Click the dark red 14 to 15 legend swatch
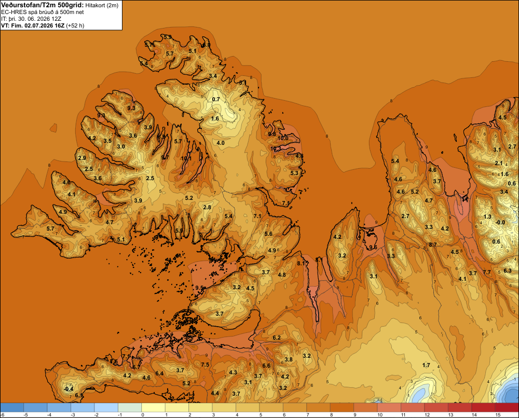The image size is (519, 418). pyautogui.click(x=483, y=408)
